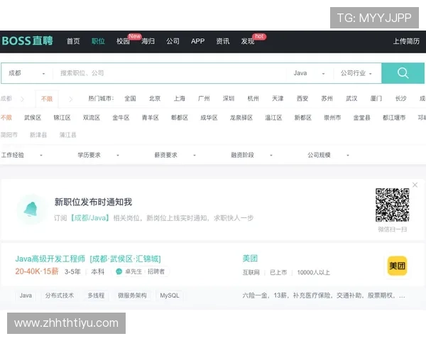Image resolution: width=426 pixels, height=341 pixels.
Task: Select hot city 全国
Action: point(130,99)
